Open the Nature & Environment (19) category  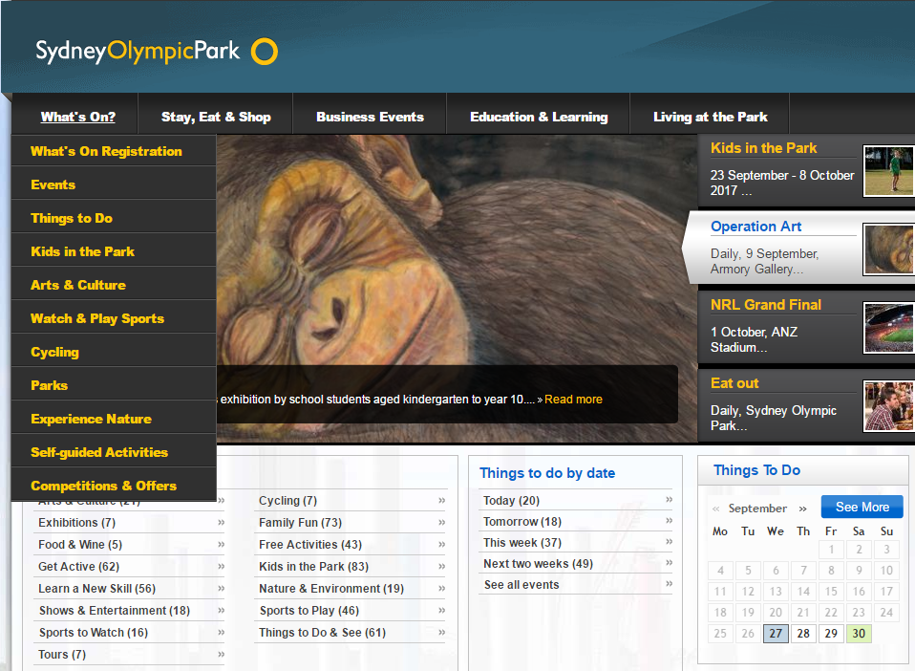click(331, 589)
